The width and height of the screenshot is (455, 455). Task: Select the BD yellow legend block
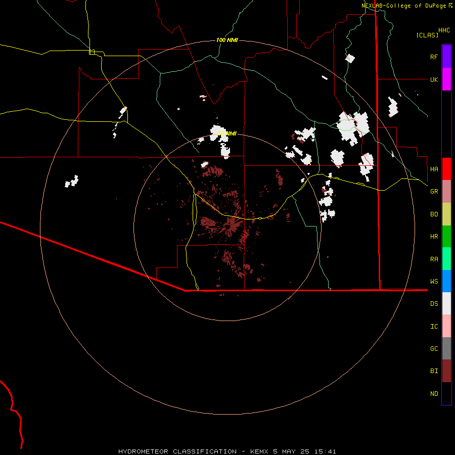446,214
